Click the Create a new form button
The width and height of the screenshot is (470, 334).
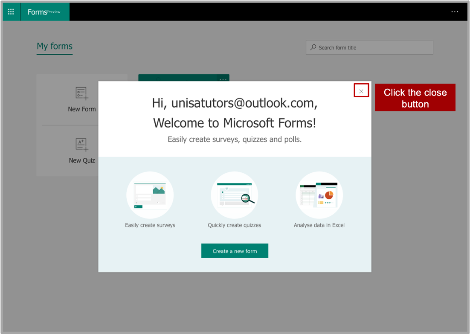[x=235, y=251]
